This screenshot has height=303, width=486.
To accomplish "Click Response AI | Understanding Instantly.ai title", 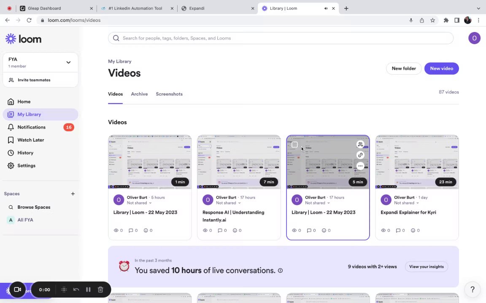I will tap(233, 216).
